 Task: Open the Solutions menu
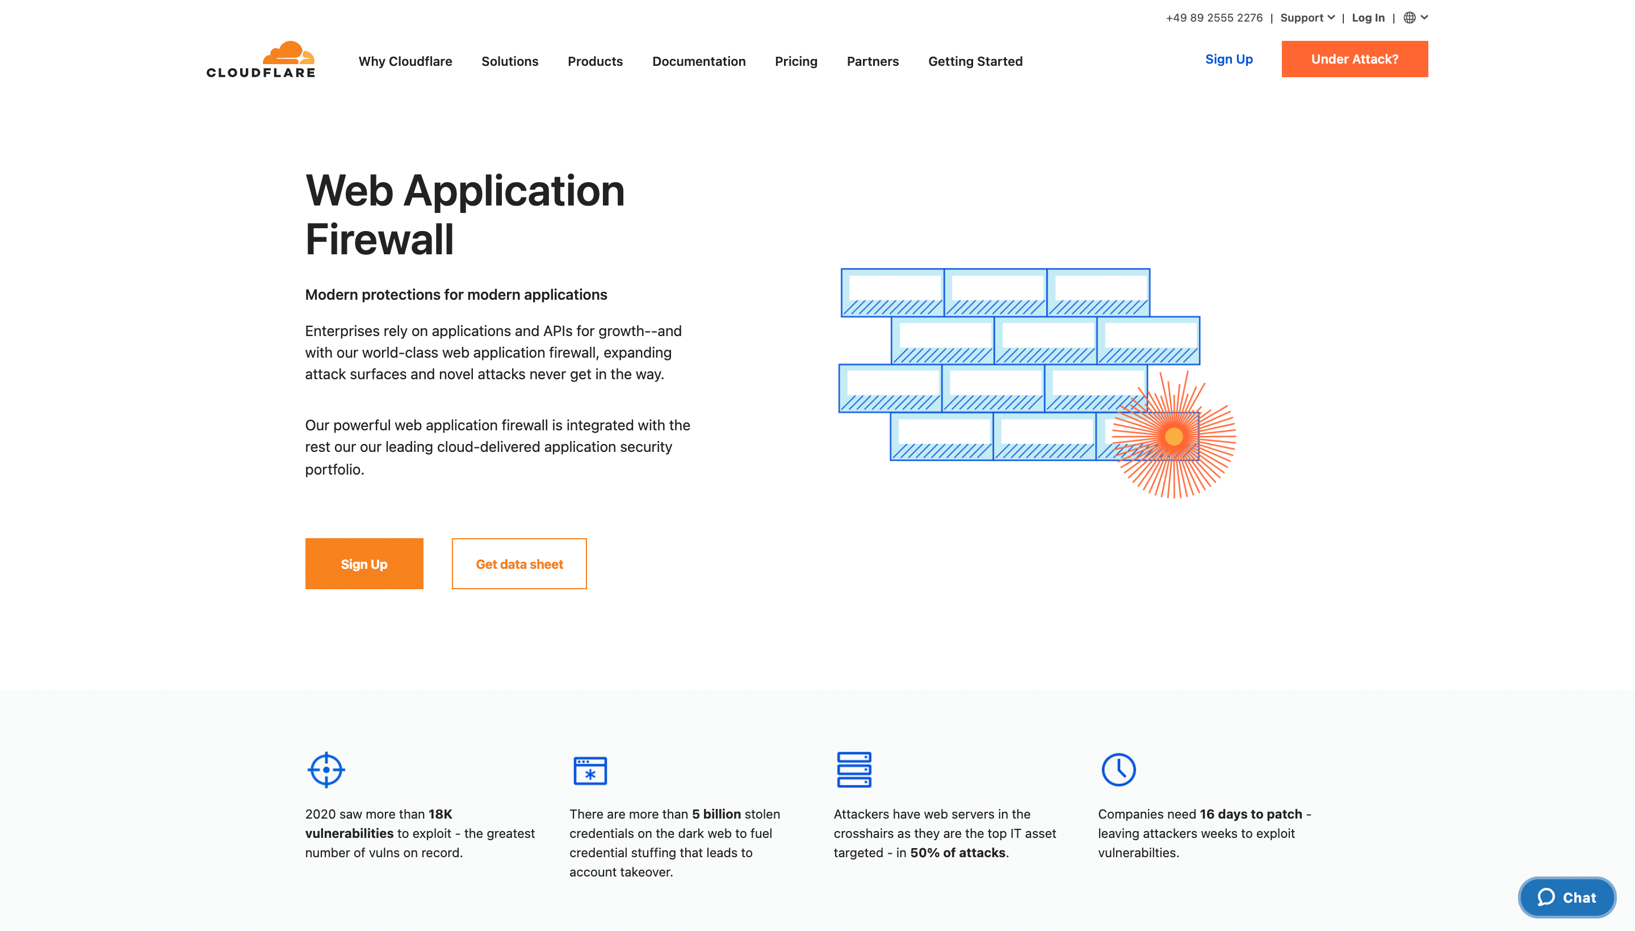pyautogui.click(x=509, y=61)
